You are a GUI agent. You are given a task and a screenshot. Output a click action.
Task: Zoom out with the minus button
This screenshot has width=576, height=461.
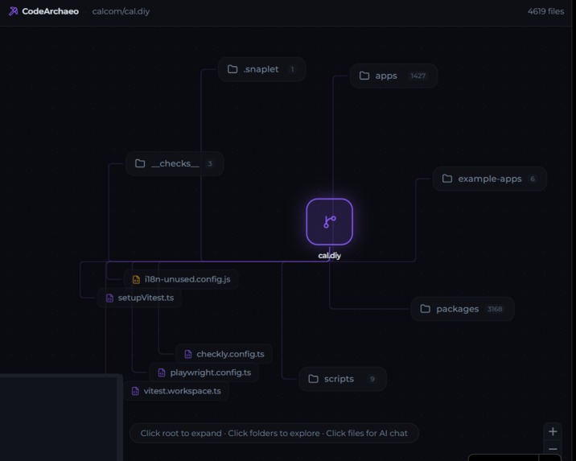[x=553, y=449]
